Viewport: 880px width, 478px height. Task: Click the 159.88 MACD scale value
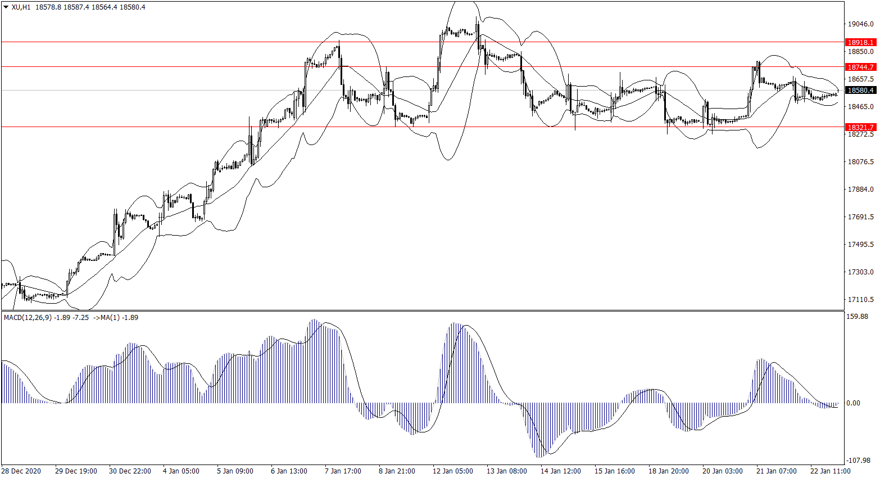[857, 317]
